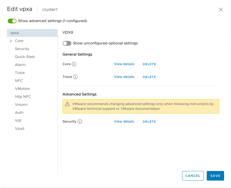Select Quick Stats in the sidebar
This screenshot has height=188, width=231.
click(x=25, y=57)
